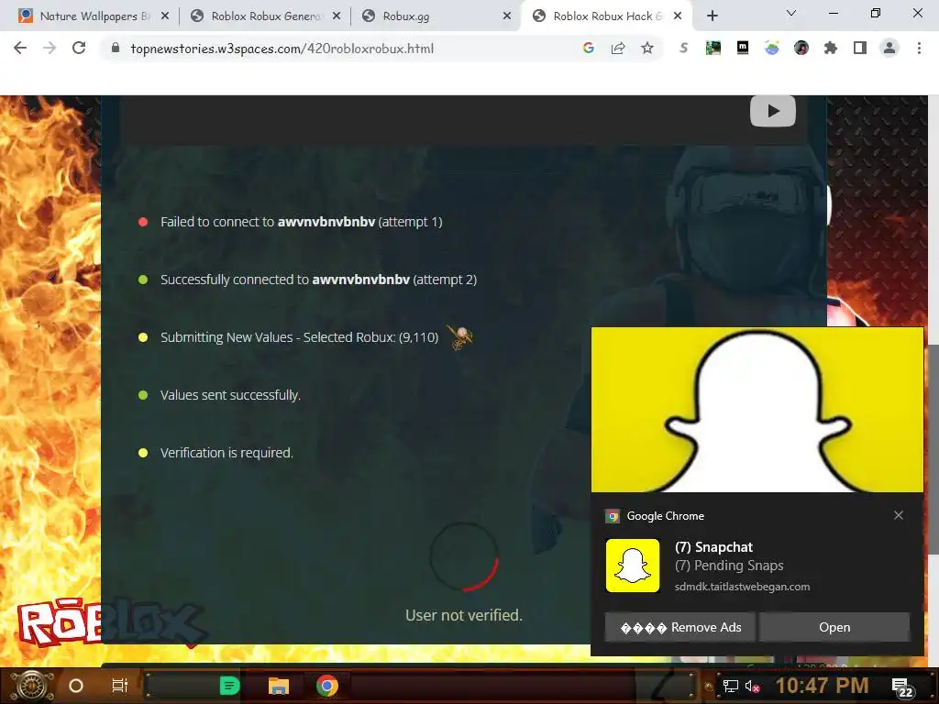Dismiss the Snapchat notification popup
Viewport: 939px width, 704px height.
[899, 515]
